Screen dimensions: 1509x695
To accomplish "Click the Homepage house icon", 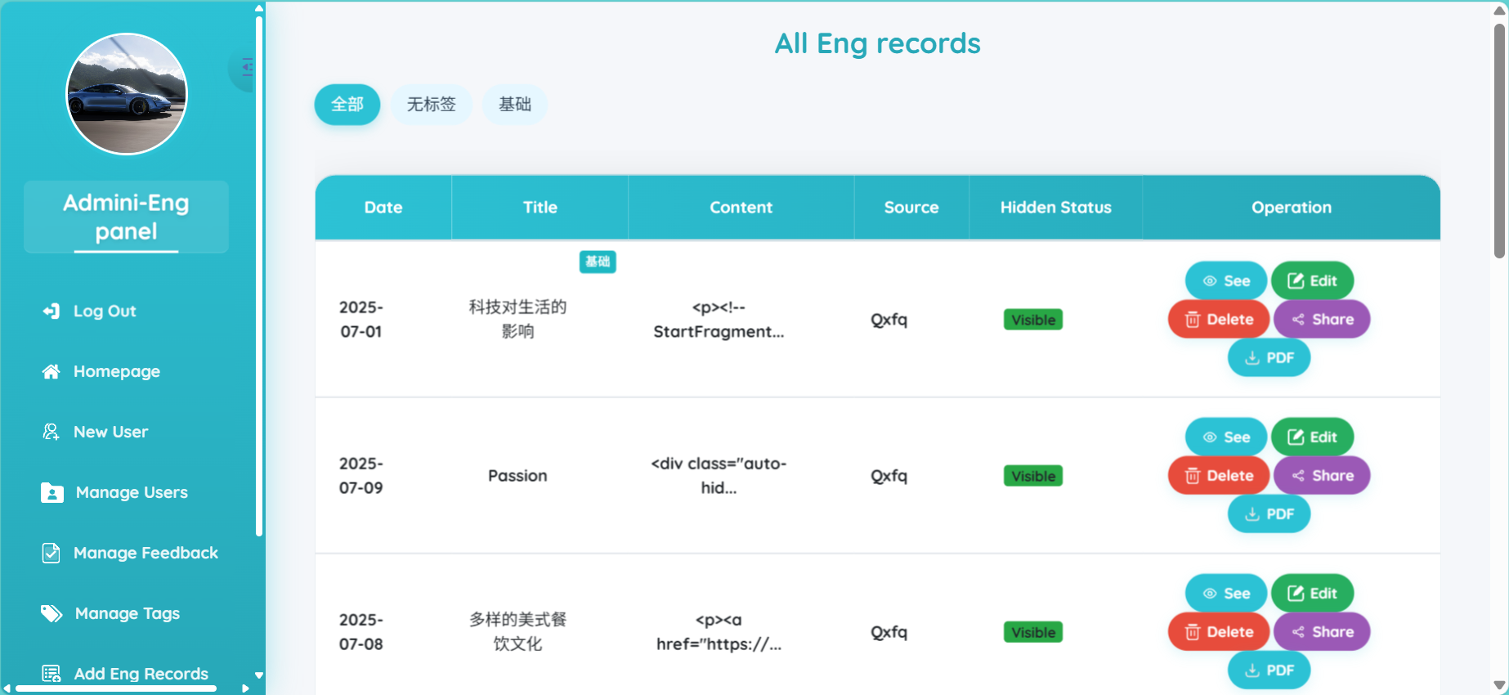I will (x=51, y=371).
